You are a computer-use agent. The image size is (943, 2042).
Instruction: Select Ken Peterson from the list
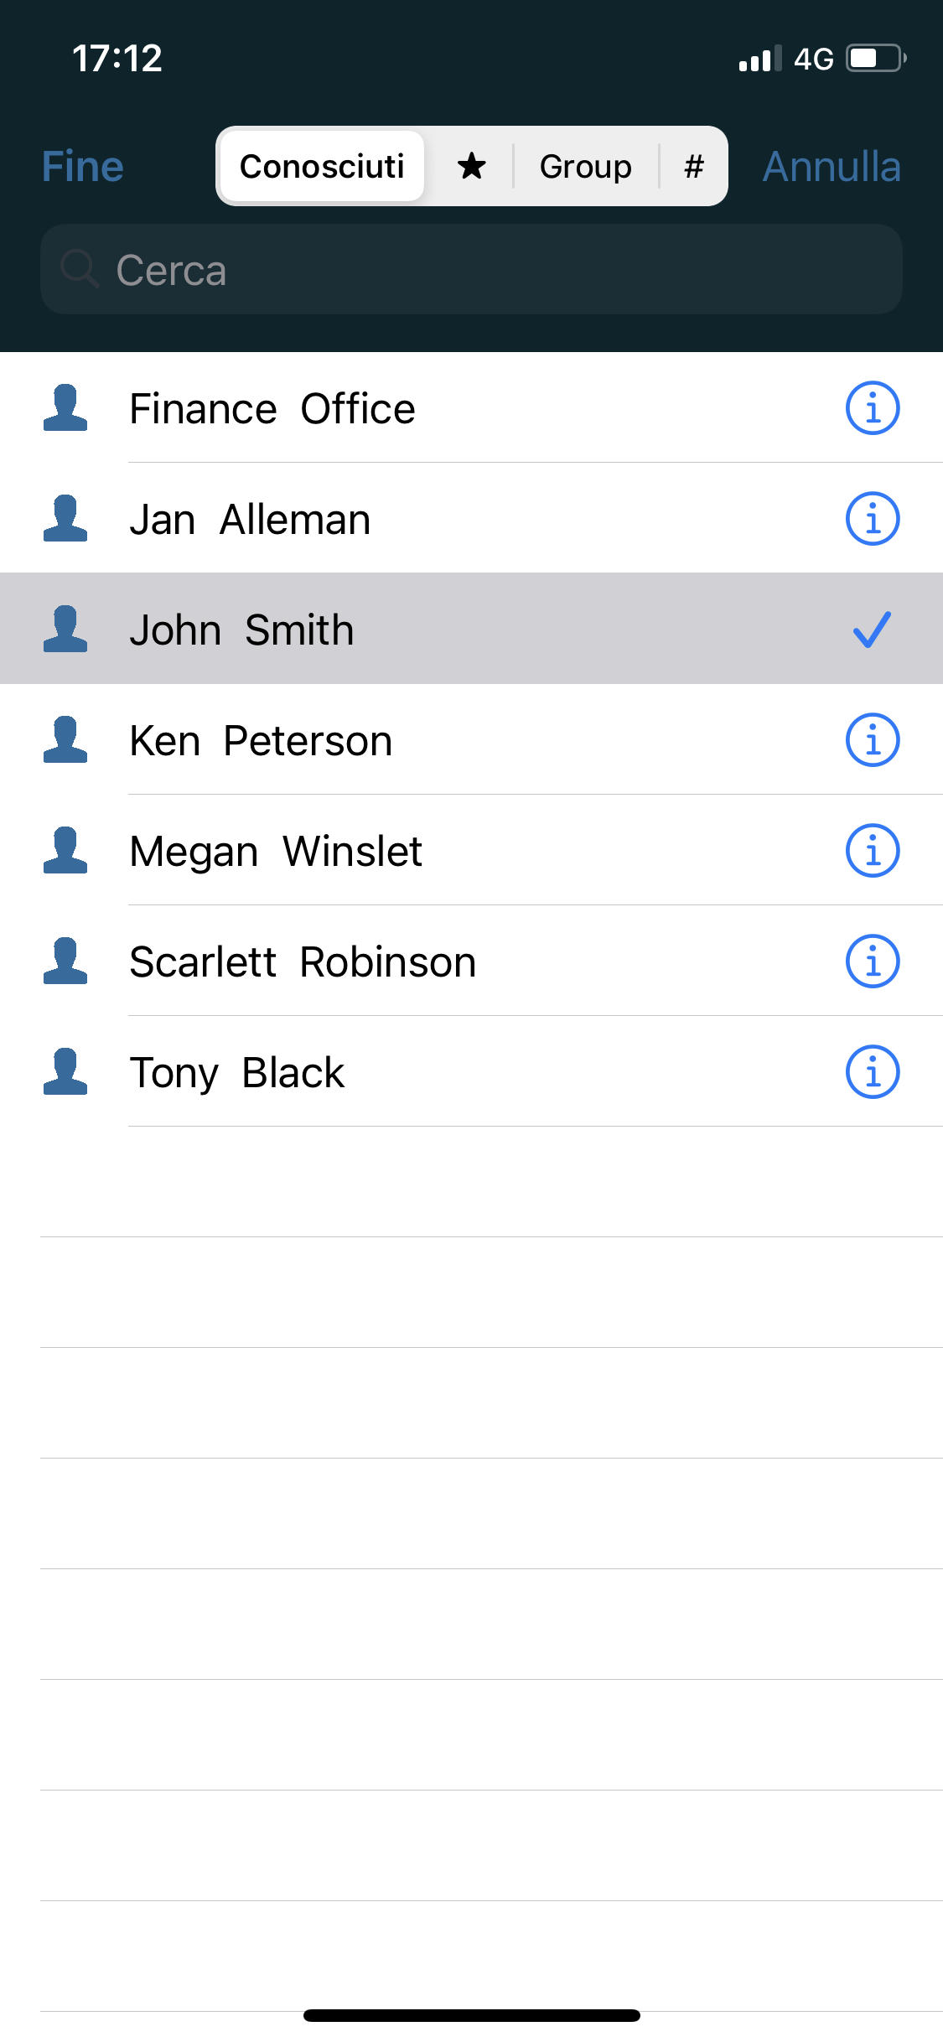pyautogui.click(x=262, y=740)
